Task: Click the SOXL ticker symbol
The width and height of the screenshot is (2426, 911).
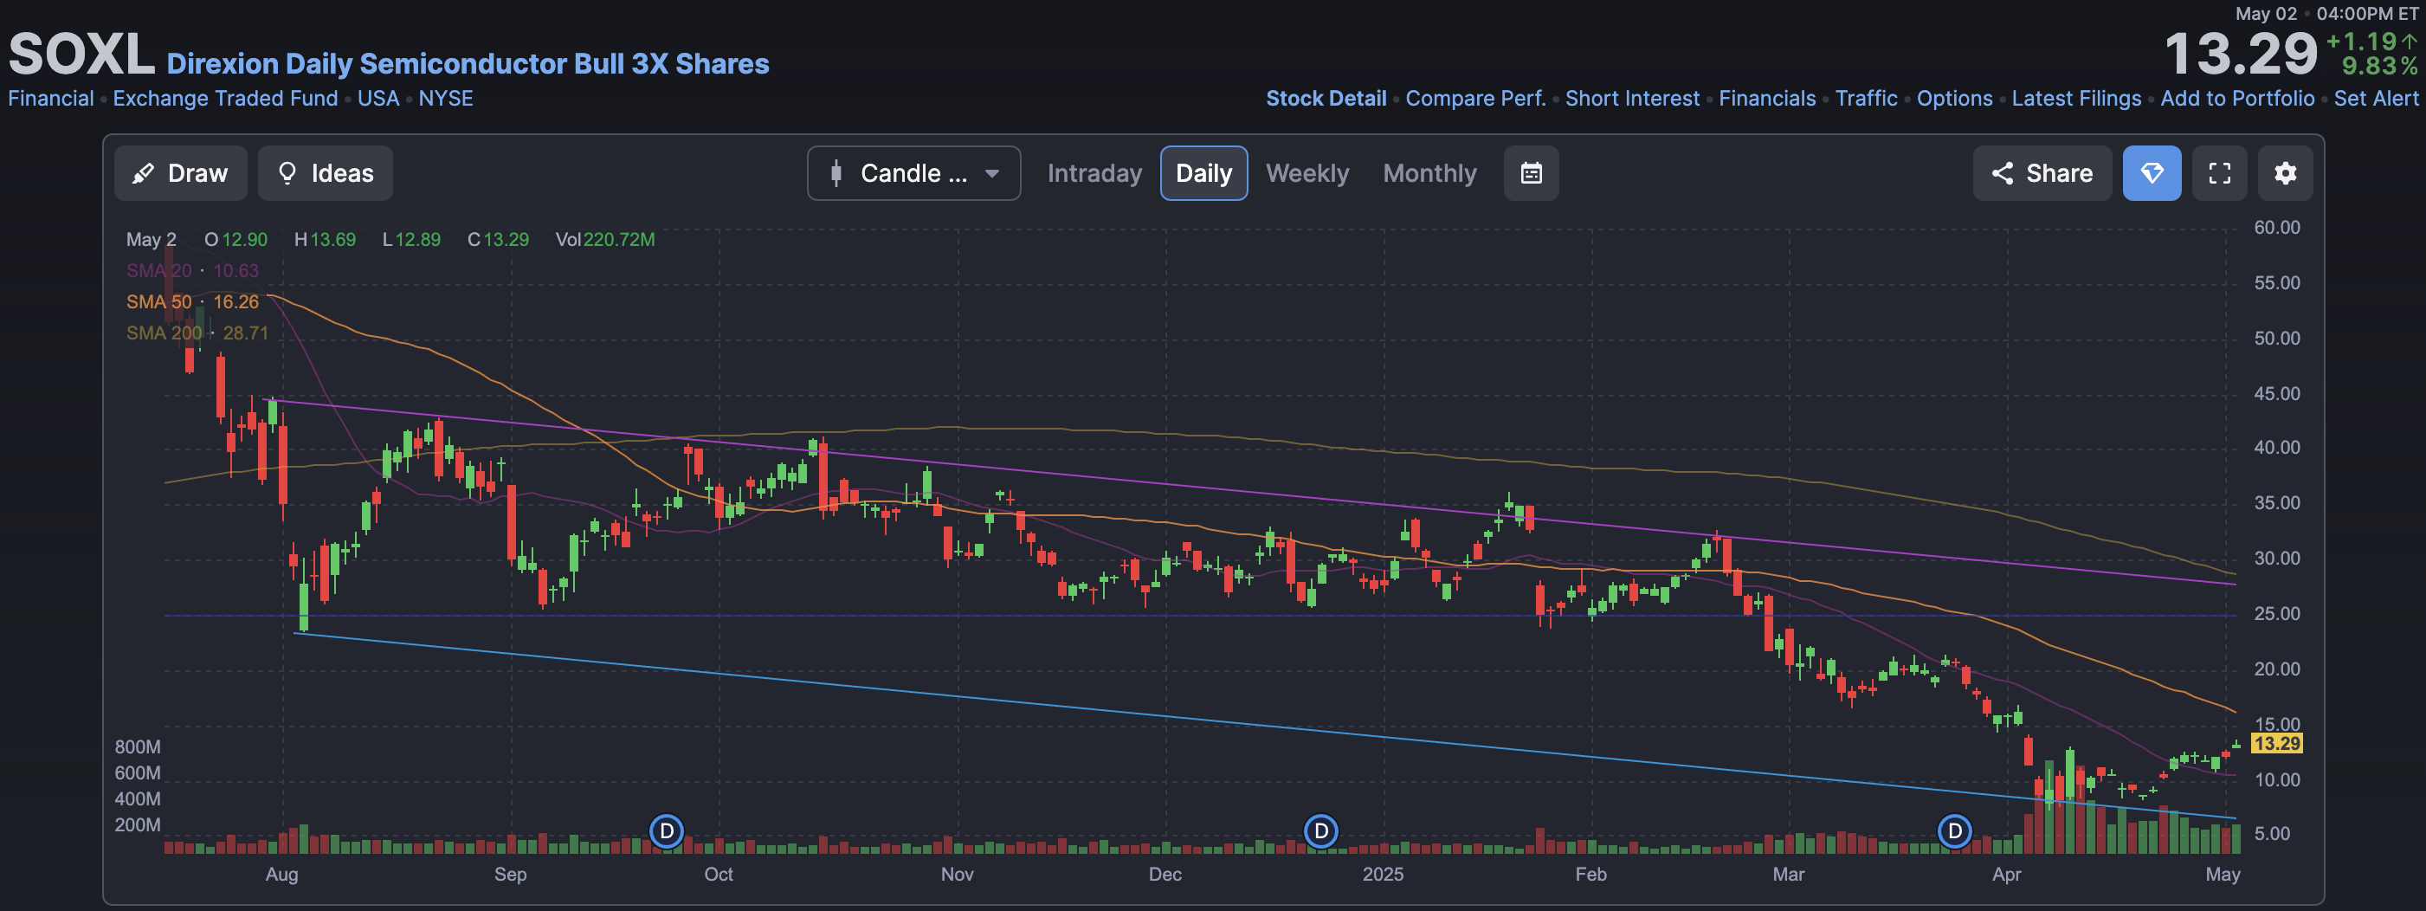Action: [81, 54]
